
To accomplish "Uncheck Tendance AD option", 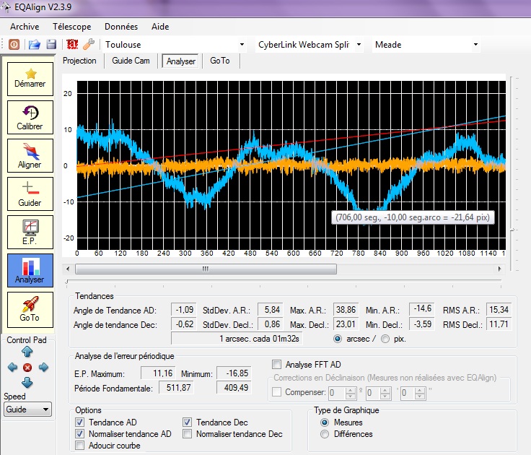I will 79,422.
